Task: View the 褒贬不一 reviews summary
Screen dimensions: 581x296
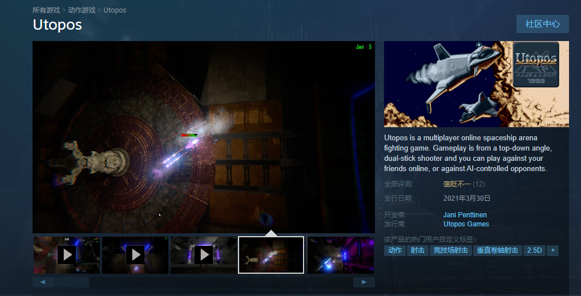Action: coord(457,184)
